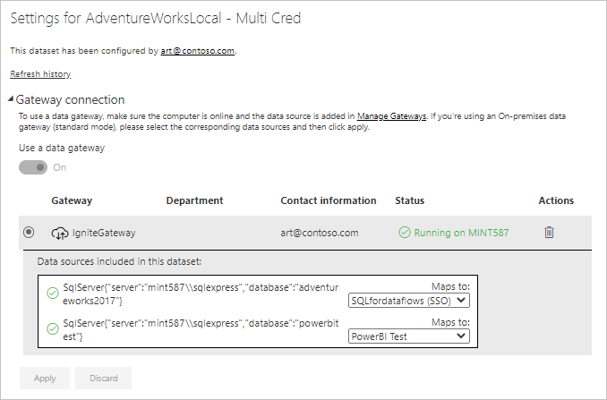This screenshot has width=607, height=400.
Task: Open the Manage Gateways link
Action: 393,116
